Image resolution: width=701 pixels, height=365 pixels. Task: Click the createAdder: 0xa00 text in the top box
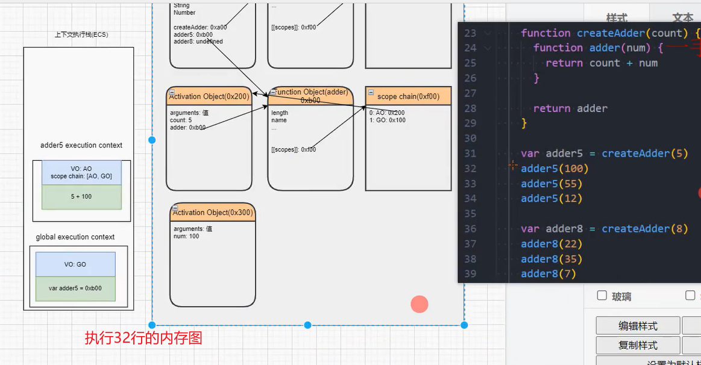(200, 27)
